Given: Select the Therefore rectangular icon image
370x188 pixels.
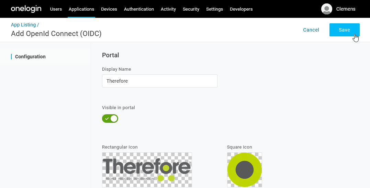Looking at the screenshot, I should (x=147, y=169).
